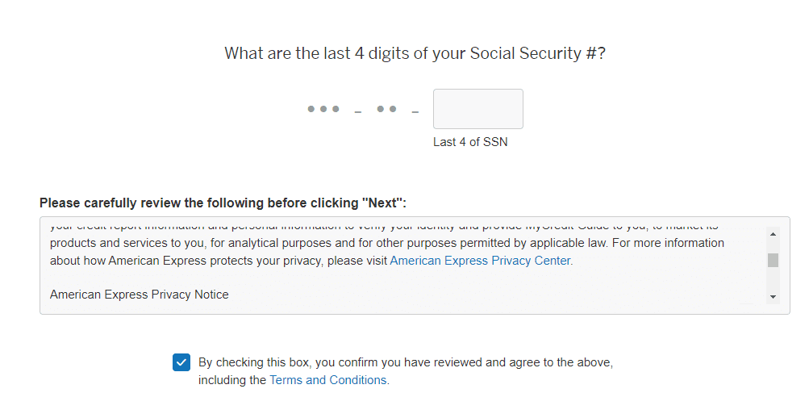Viewport: 809px width, 393px height.
Task: Uncheck the reviewed and agree checkbox
Action: (x=181, y=362)
